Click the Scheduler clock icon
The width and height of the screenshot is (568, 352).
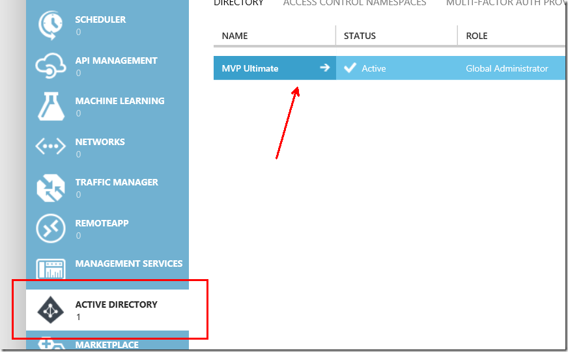click(51, 25)
